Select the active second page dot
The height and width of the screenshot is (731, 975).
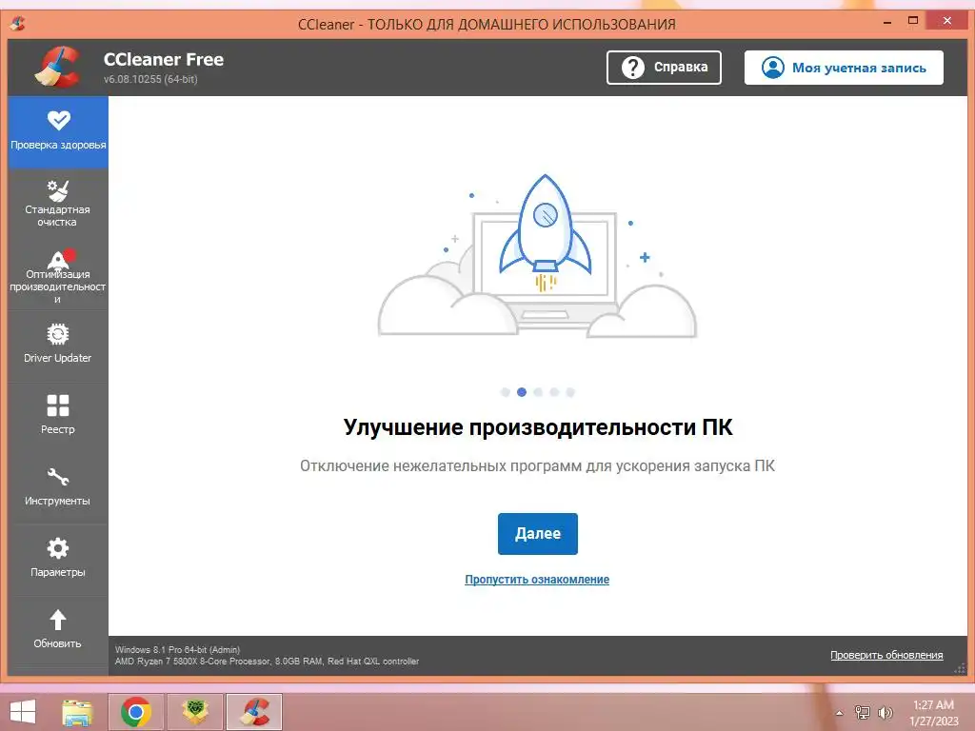[x=522, y=392]
